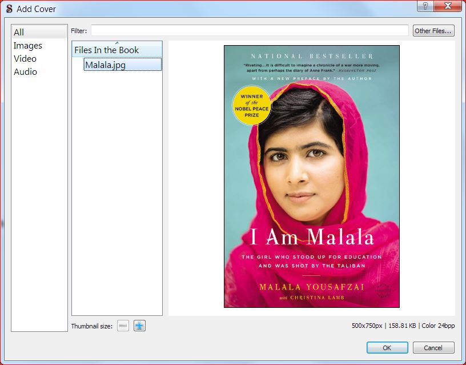Viewport: 466px width, 365px height.
Task: Open Other Files browser button
Action: (x=433, y=31)
